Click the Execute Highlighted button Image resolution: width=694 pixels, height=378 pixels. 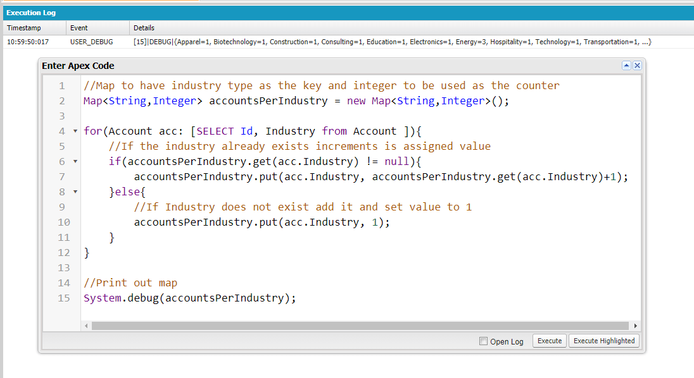(603, 341)
